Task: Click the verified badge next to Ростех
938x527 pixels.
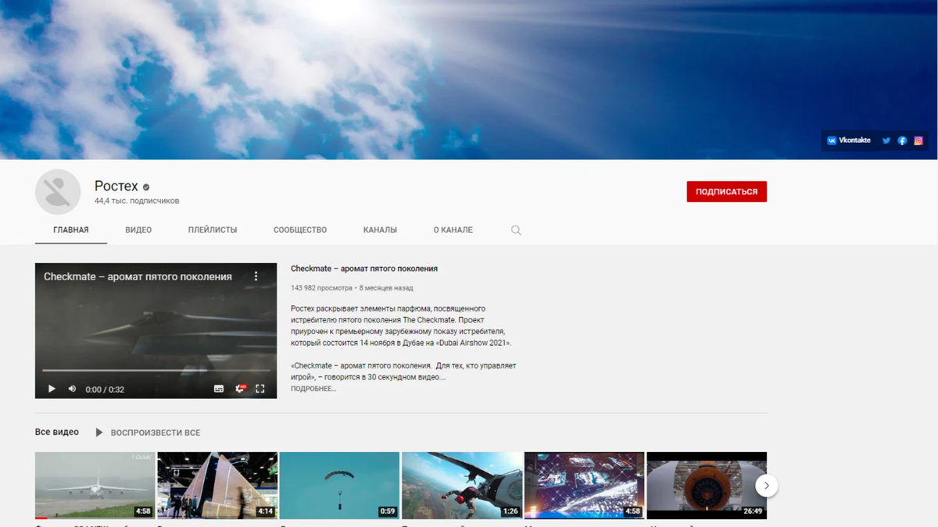Action: click(x=146, y=187)
